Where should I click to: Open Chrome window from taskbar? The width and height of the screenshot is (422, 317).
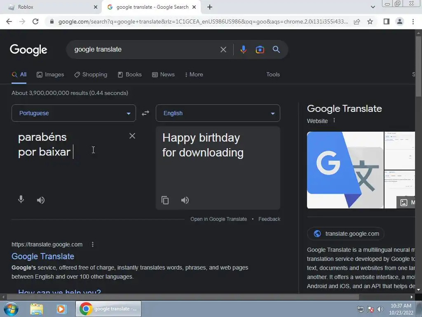tap(108, 309)
